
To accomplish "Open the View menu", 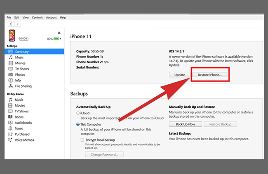I will click(x=26, y=17).
